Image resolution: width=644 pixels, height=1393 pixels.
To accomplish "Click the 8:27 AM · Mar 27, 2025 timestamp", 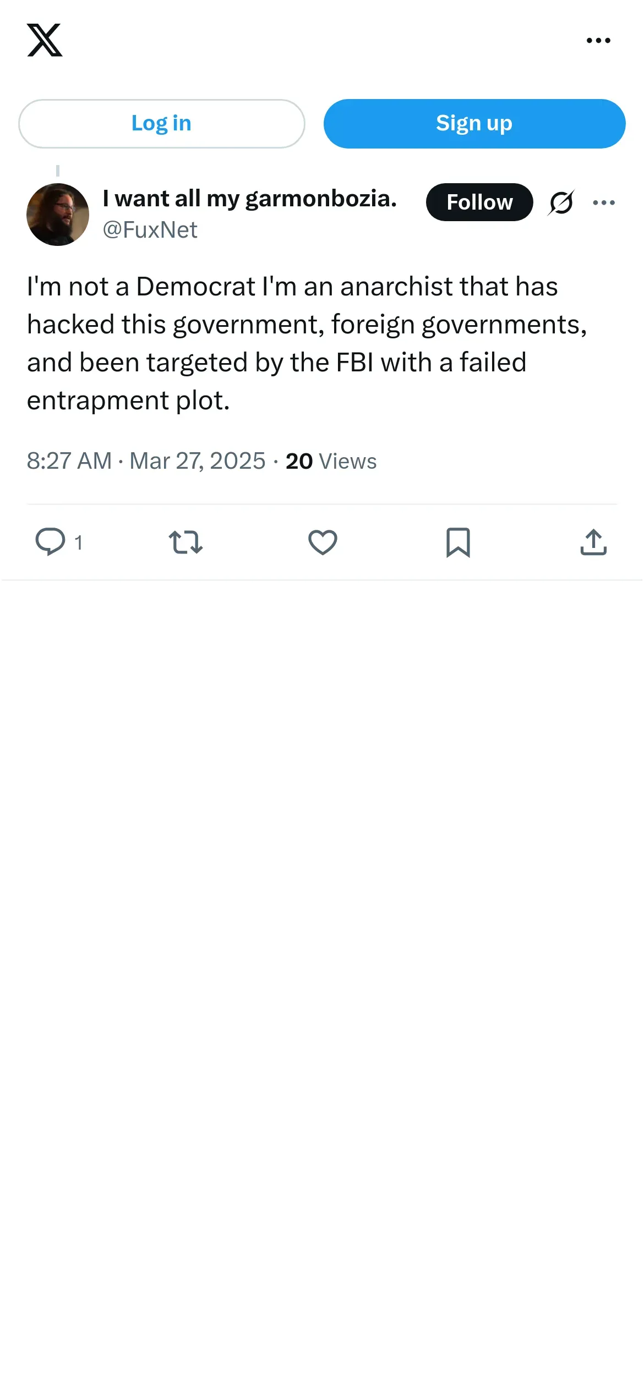I will [146, 461].
